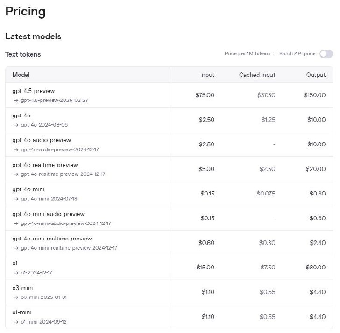
Task: Click the Model column header
Action: coord(21,75)
